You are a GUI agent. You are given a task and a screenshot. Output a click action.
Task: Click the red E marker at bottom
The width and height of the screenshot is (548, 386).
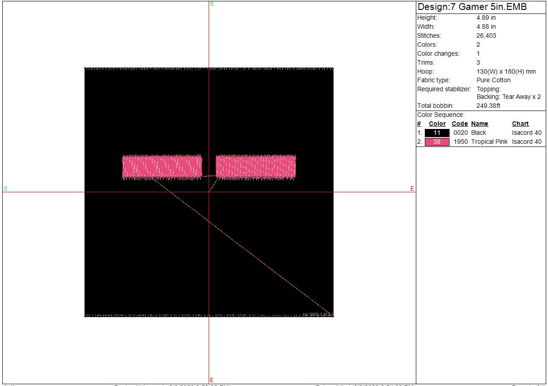pyautogui.click(x=212, y=380)
